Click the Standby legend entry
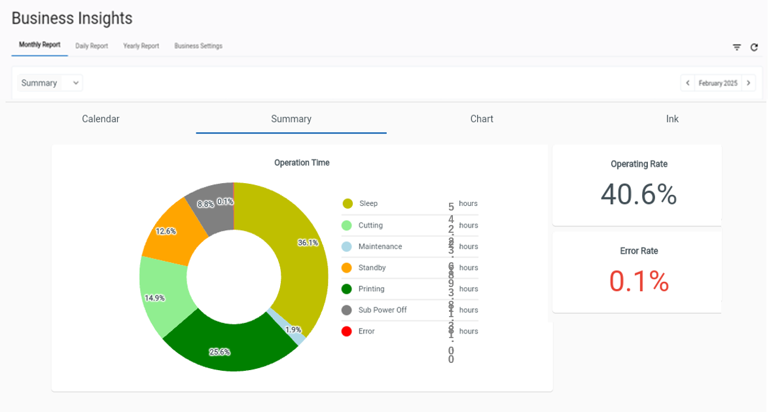769x412 pixels. click(x=372, y=267)
